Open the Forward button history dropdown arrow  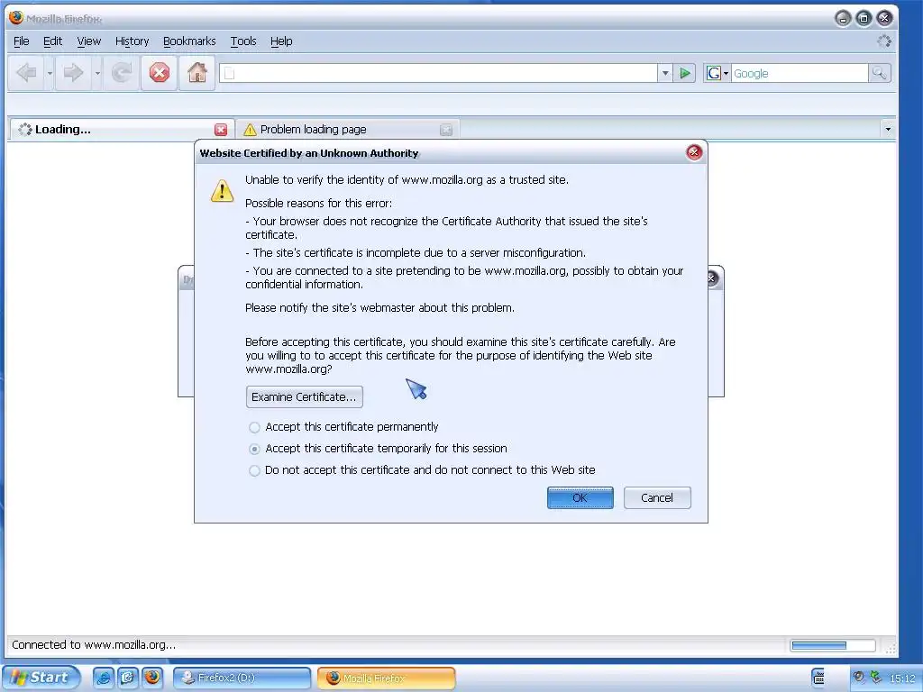(x=97, y=73)
